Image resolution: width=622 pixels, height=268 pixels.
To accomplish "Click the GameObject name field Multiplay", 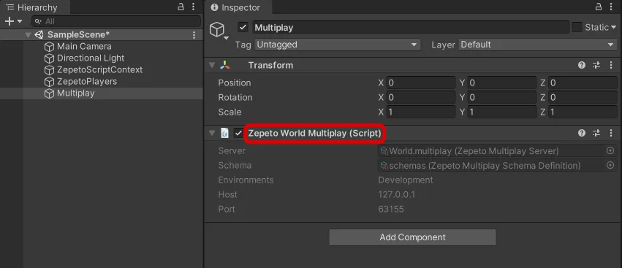I will 411,27.
